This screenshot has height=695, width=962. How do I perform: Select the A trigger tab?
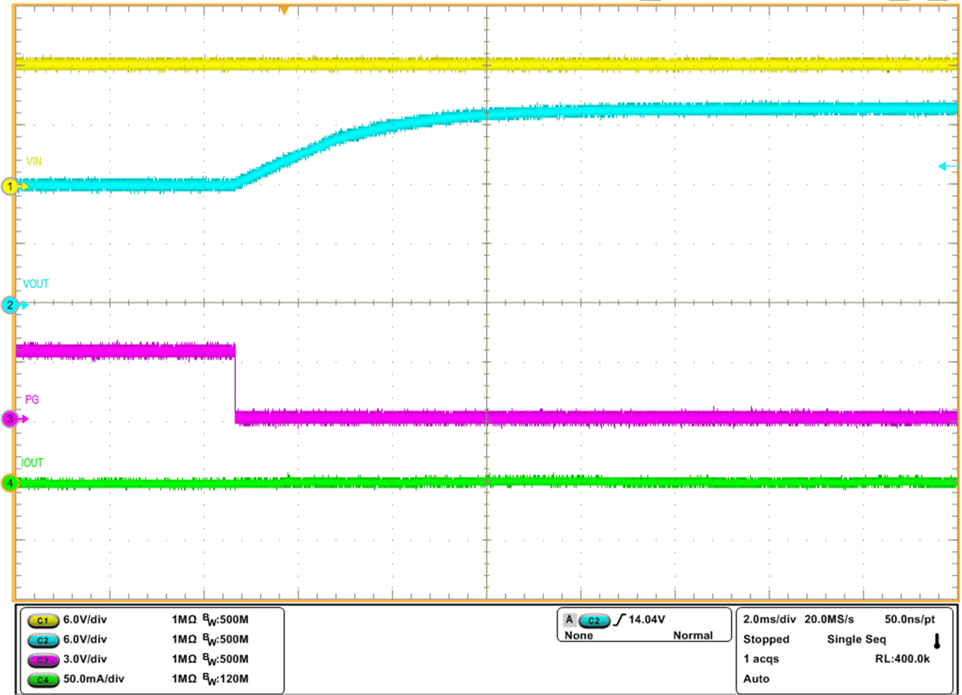pos(568,620)
